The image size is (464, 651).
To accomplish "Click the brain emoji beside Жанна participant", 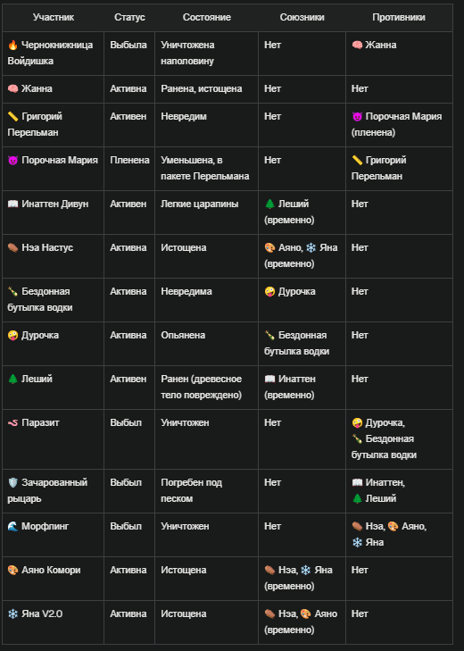I will [x=12, y=88].
